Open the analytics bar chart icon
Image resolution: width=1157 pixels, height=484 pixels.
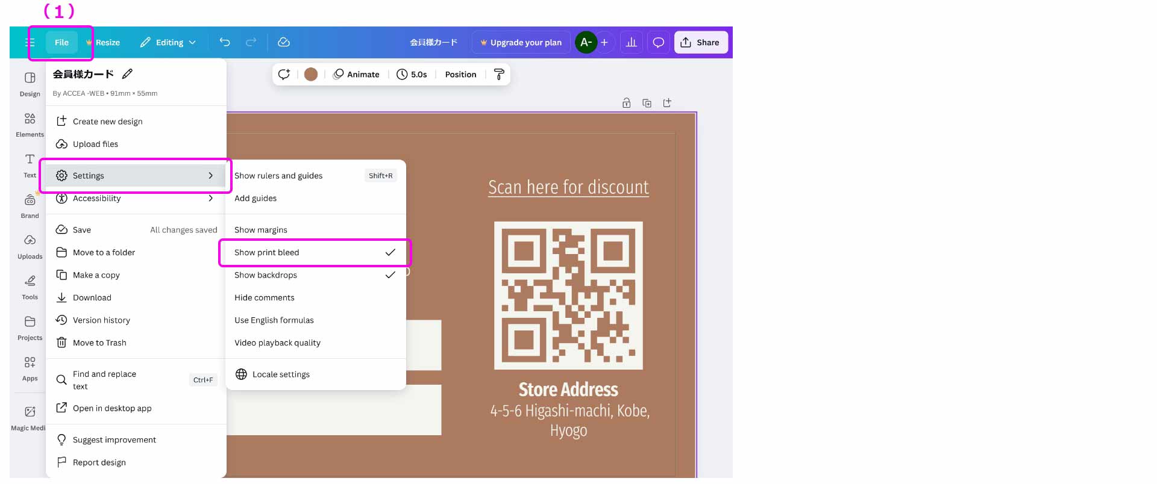click(631, 42)
